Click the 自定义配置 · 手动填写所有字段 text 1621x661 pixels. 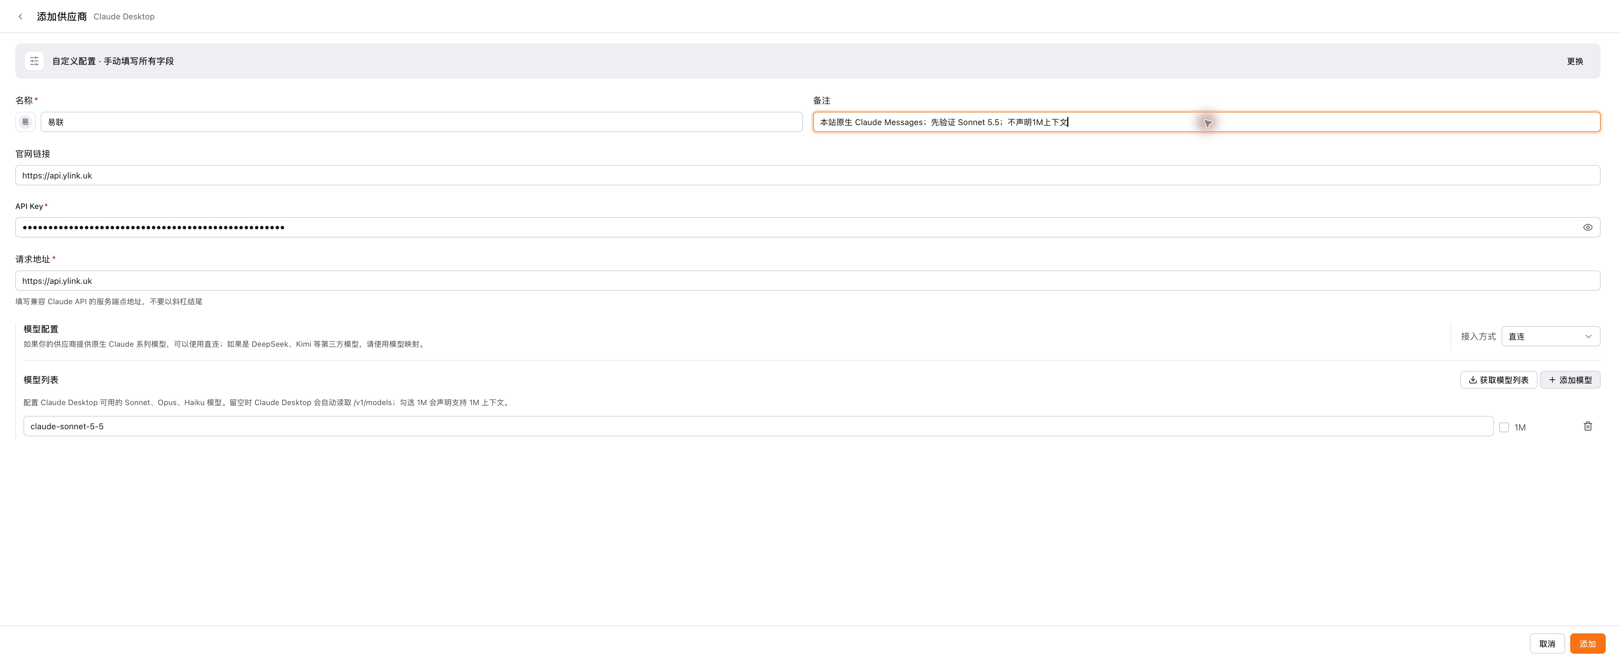(x=113, y=61)
